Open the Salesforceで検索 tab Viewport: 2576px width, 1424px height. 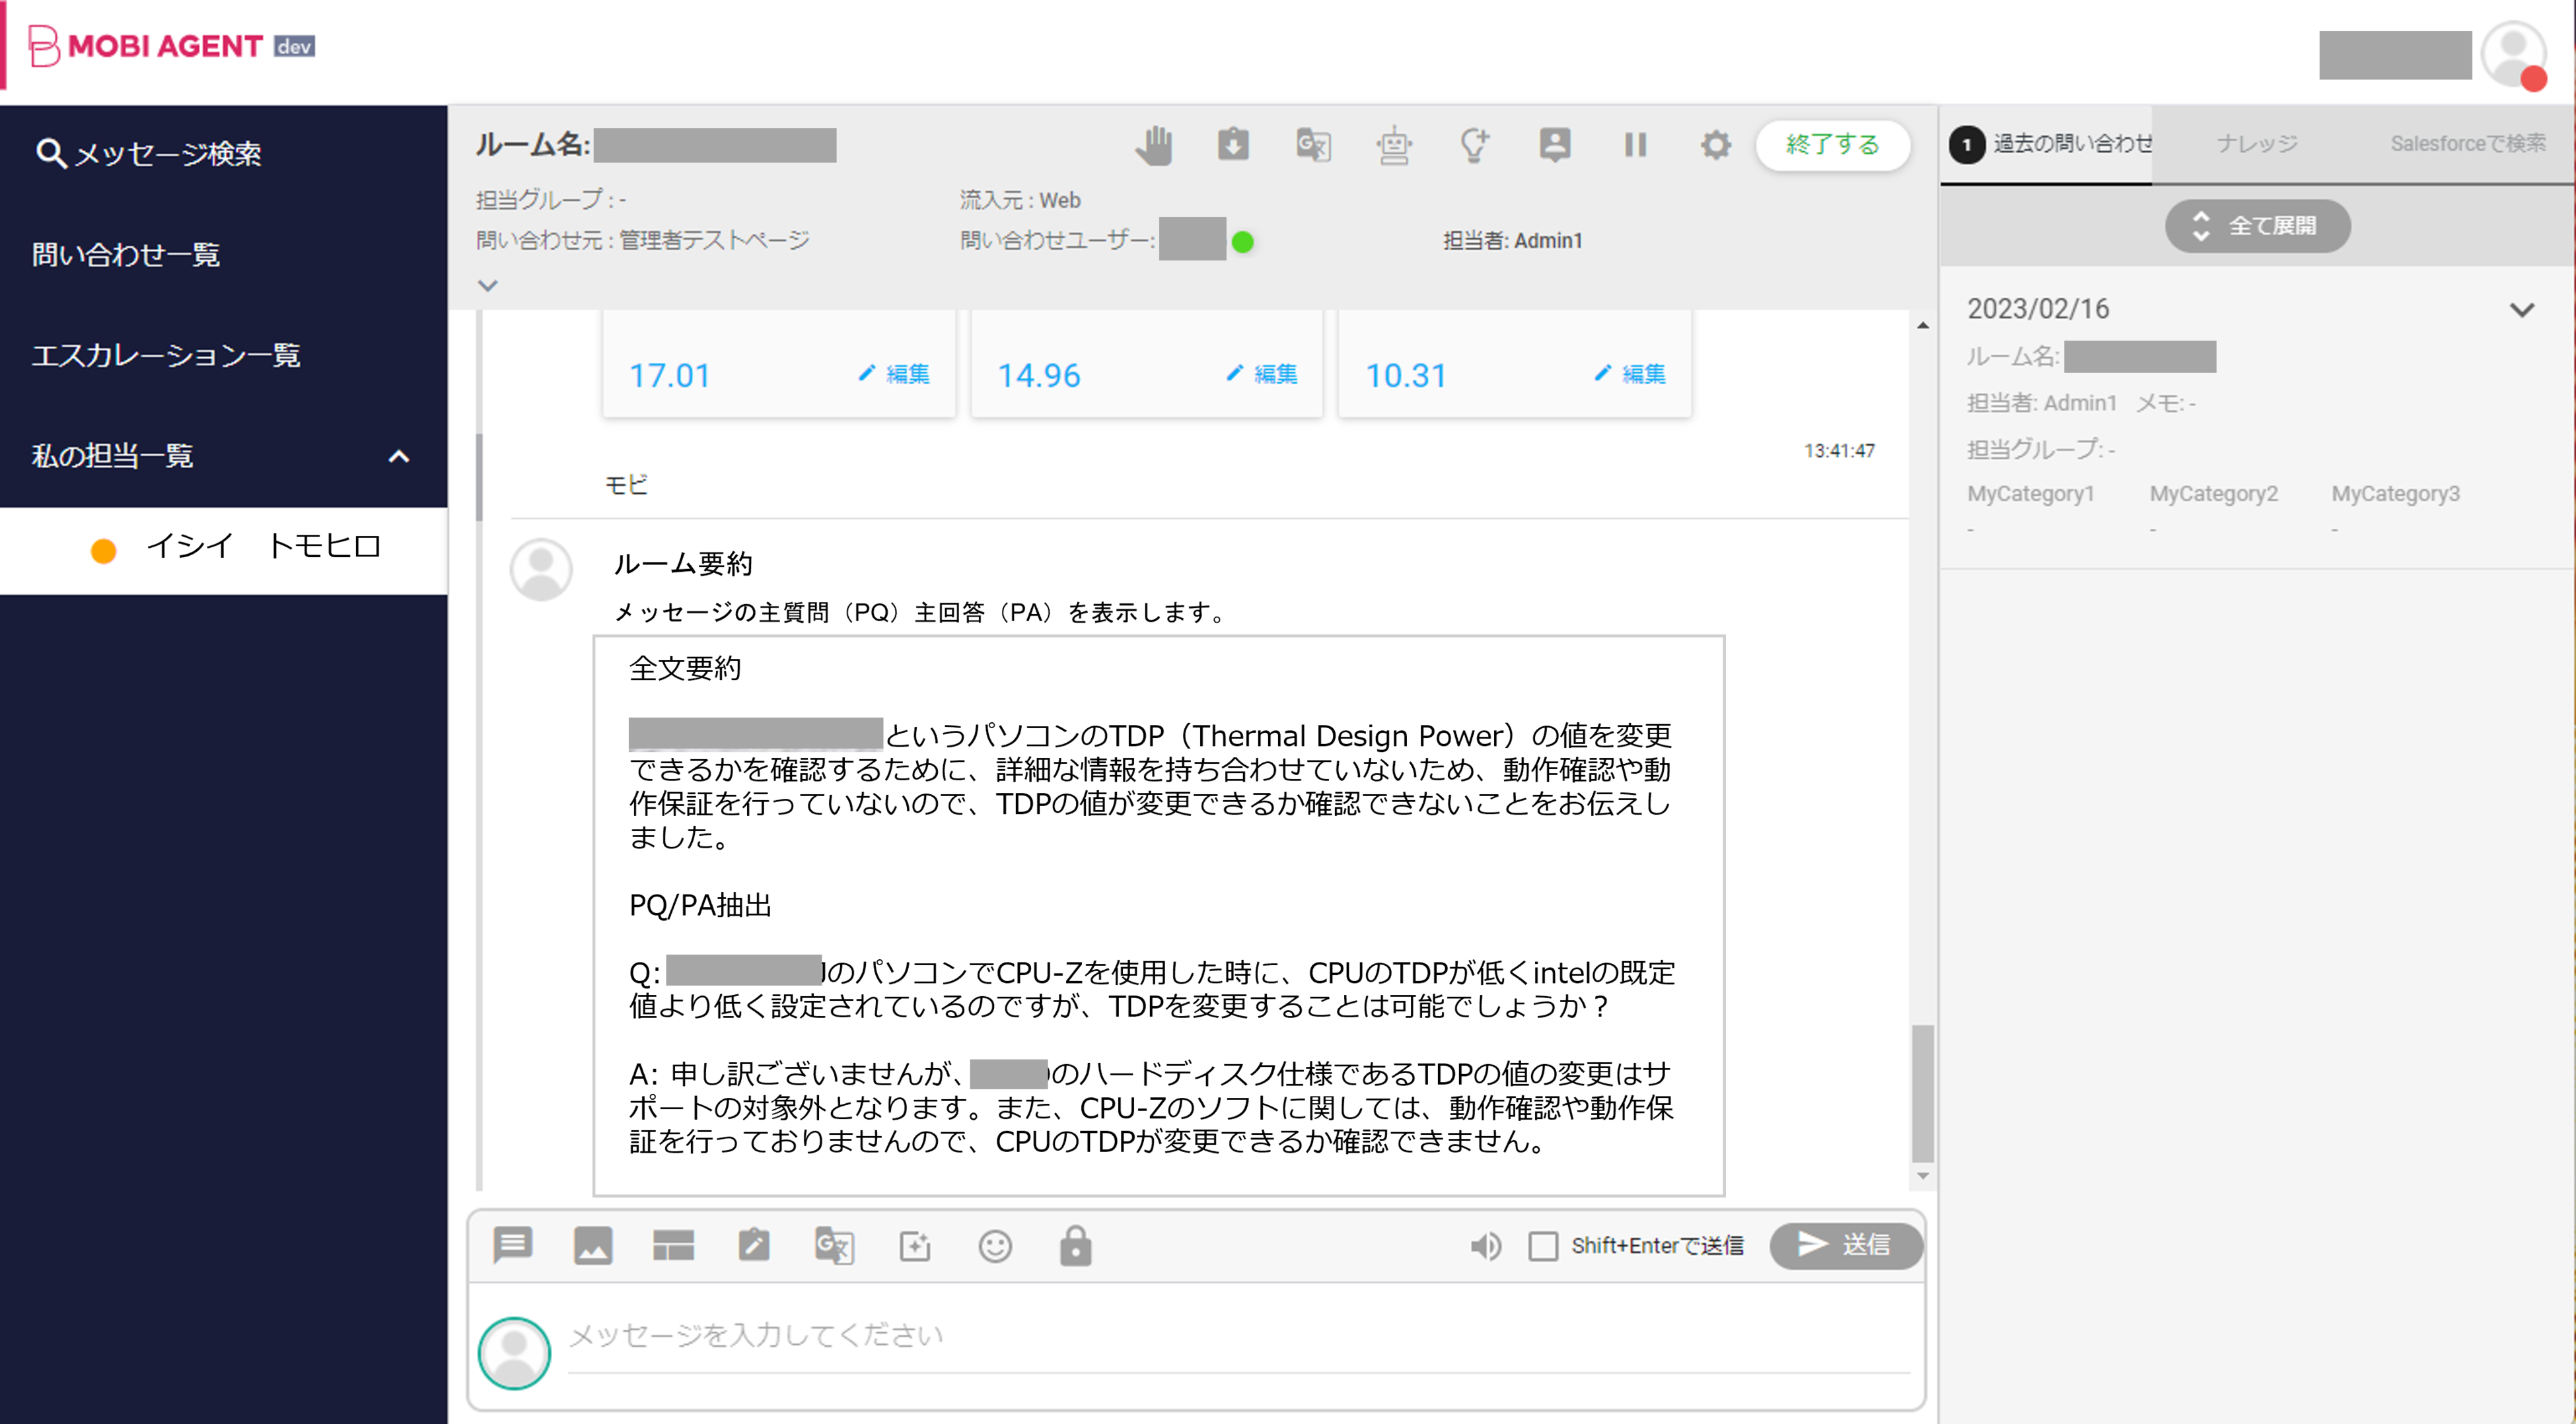(2467, 144)
